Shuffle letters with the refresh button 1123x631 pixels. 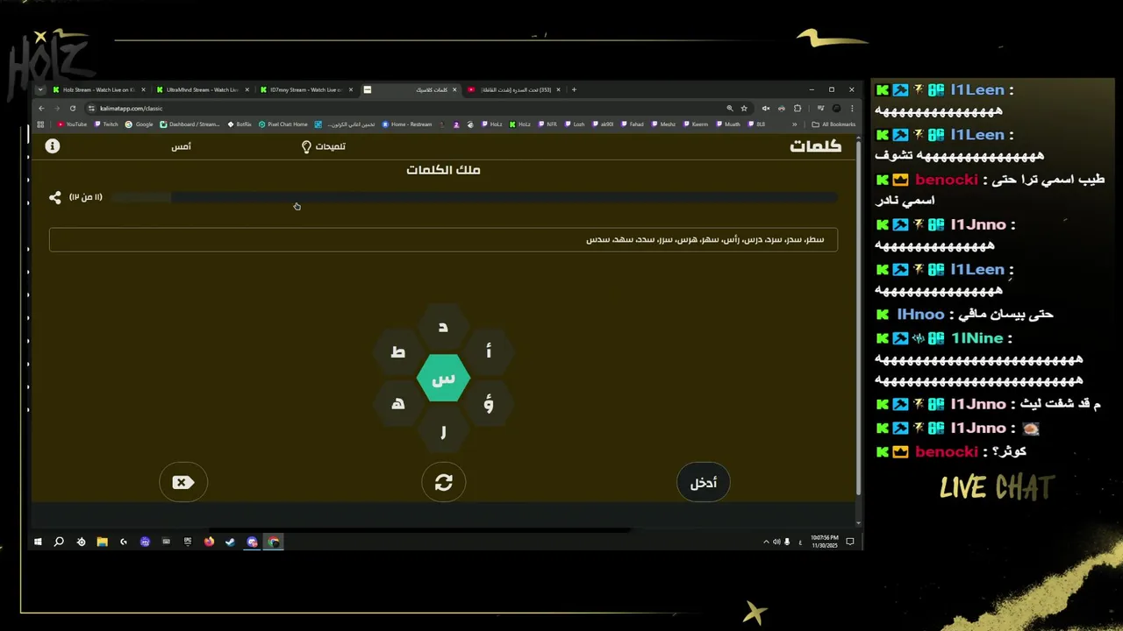444,482
